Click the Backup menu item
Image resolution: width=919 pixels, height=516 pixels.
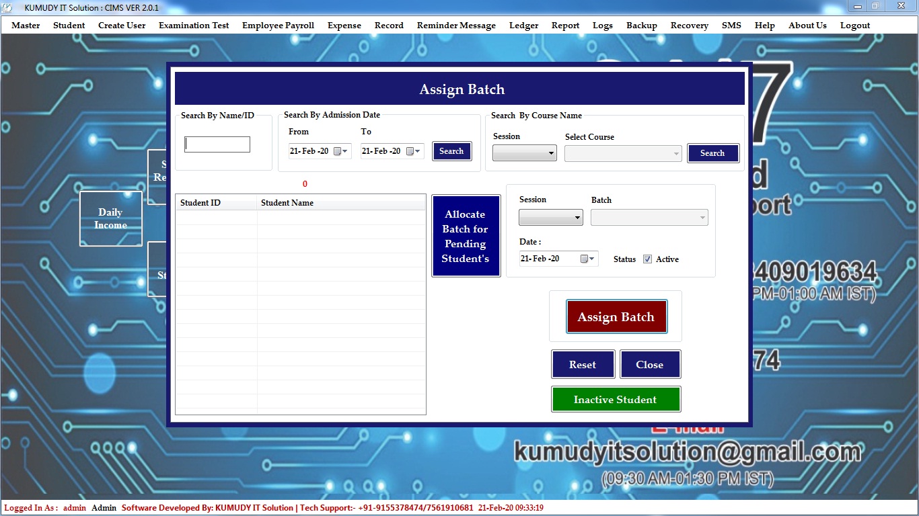point(641,26)
